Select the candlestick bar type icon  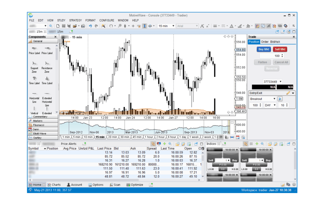pyautogui.click(x=125, y=26)
